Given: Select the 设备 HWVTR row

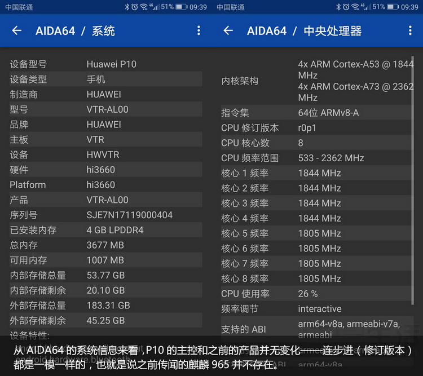Looking at the screenshot, I should (106, 154).
